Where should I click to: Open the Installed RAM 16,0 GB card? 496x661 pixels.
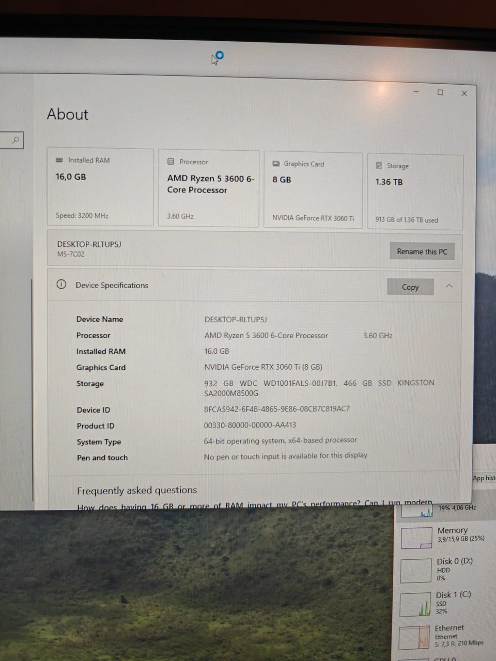coord(100,187)
